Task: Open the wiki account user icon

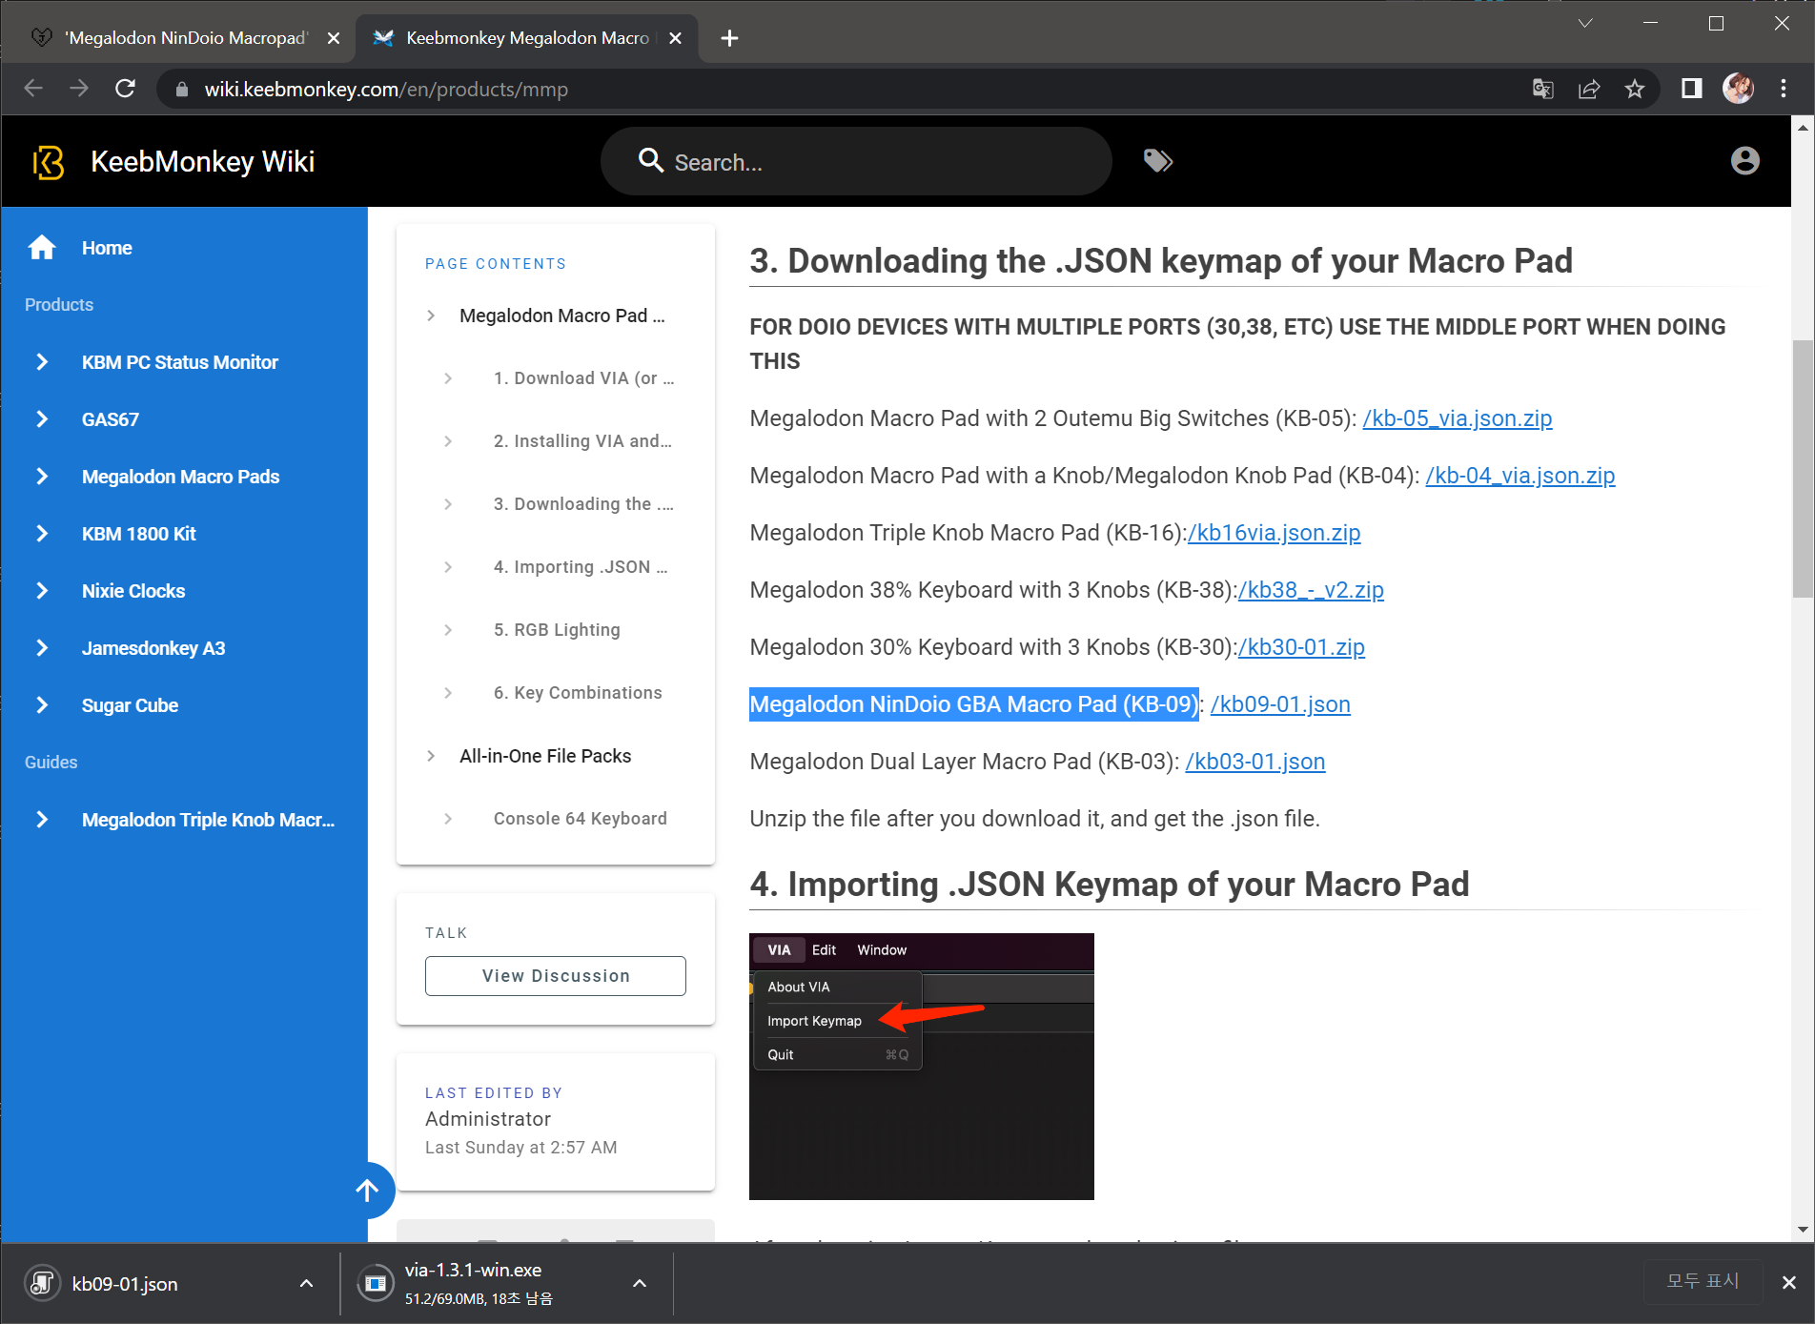Action: coord(1744,160)
